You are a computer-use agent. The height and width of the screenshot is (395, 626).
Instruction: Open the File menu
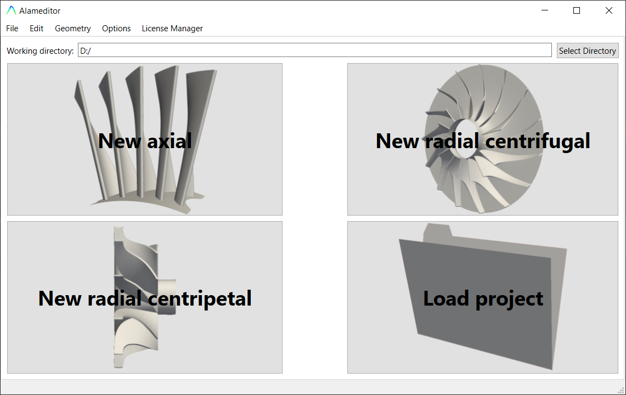pos(12,29)
